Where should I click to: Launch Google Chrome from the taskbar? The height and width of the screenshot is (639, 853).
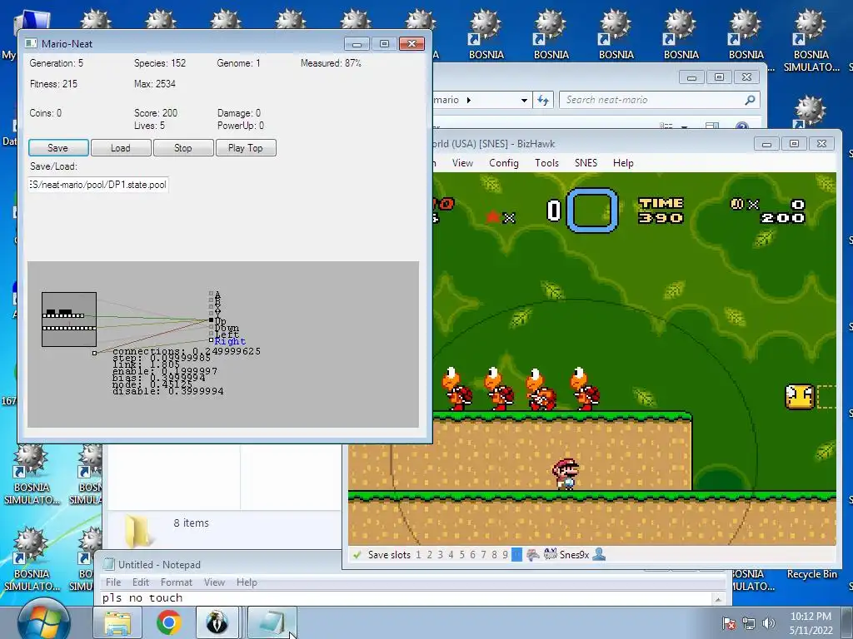[x=168, y=622]
